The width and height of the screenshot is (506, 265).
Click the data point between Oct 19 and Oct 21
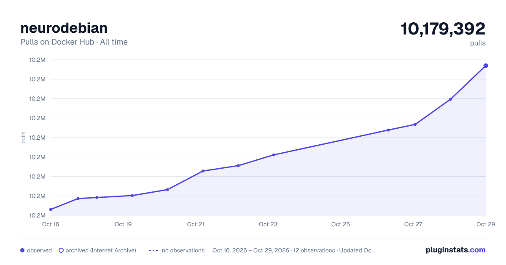tap(167, 190)
